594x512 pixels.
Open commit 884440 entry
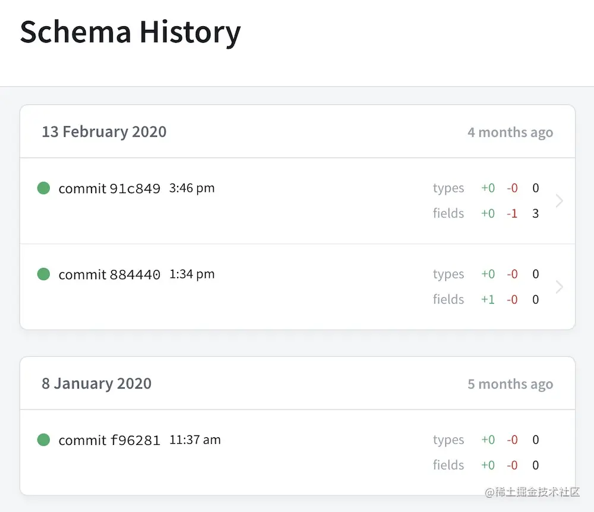click(109, 275)
